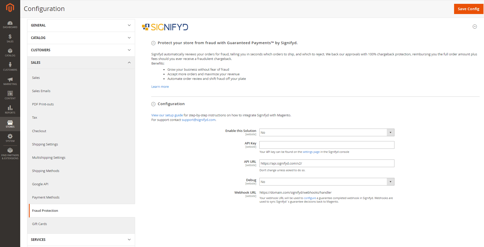Click the Save Config button
The image size is (484, 247).
[x=468, y=9]
